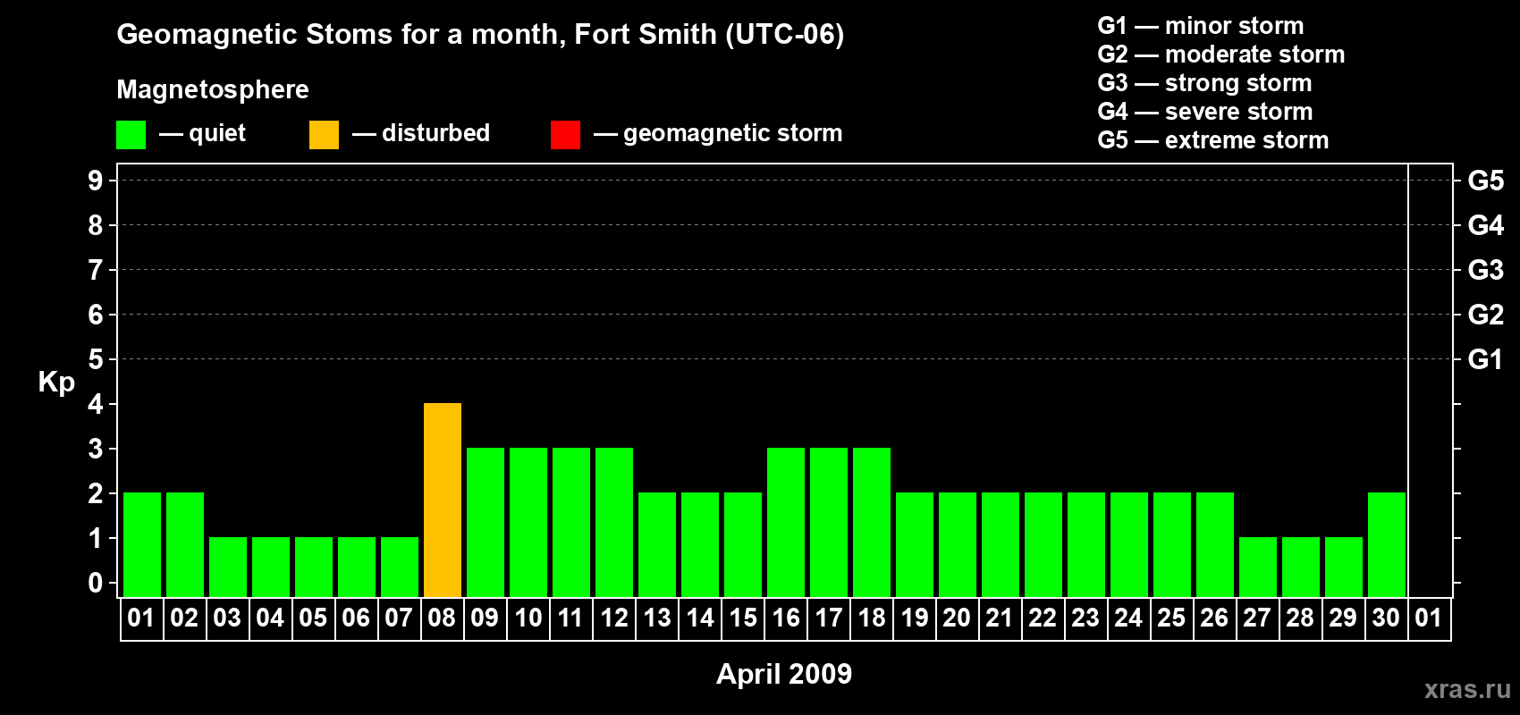Viewport: 1520px width, 715px height.
Task: Click the orange disturbed legend swatch
Action: [324, 135]
